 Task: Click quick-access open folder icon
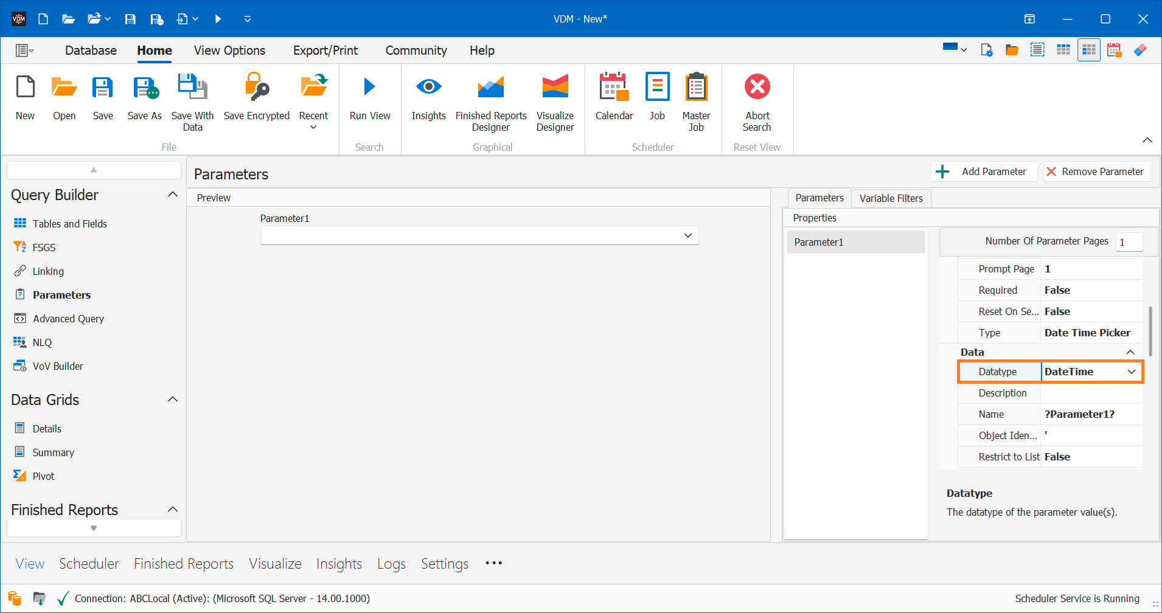(x=68, y=19)
